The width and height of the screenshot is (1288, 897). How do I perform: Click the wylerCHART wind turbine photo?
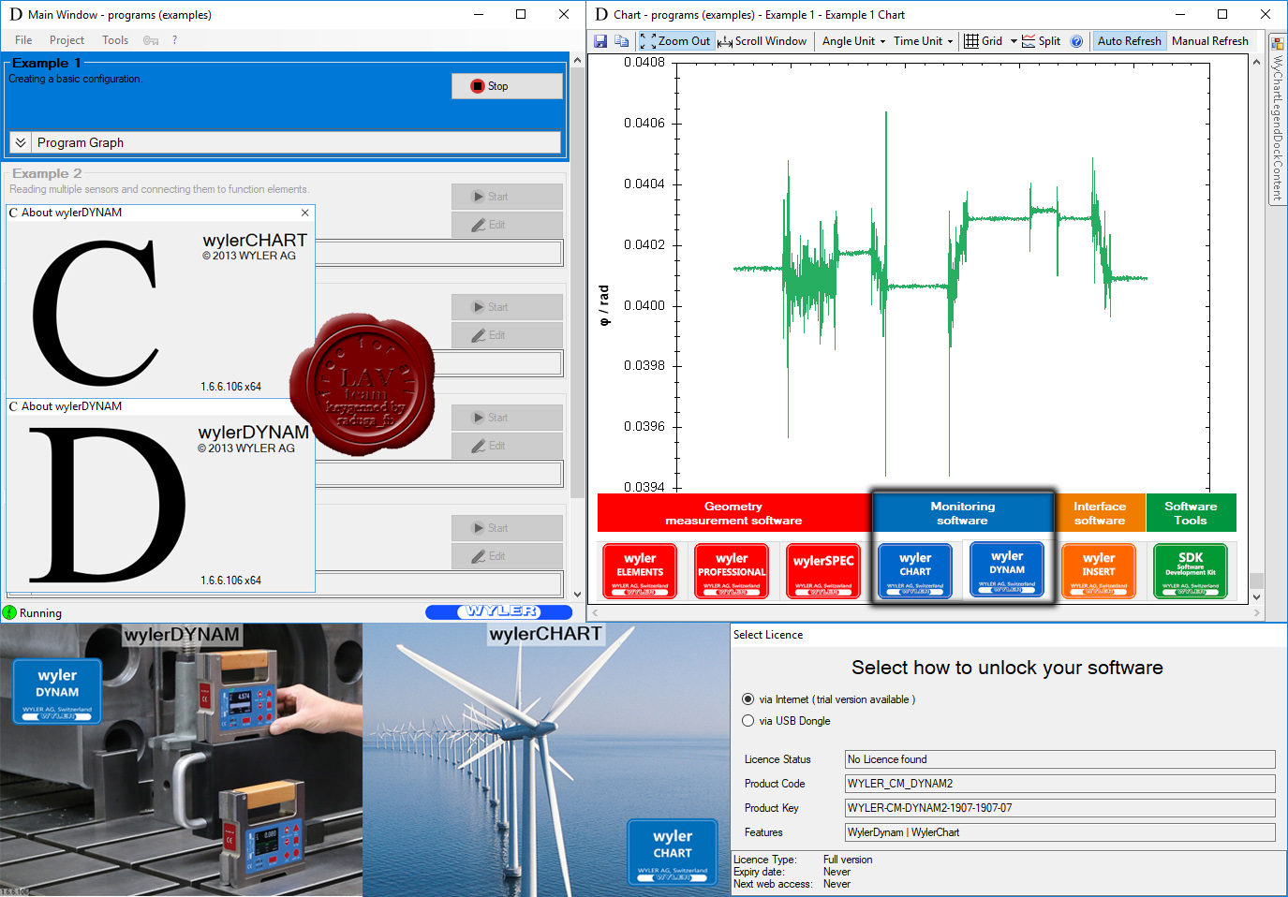546,759
